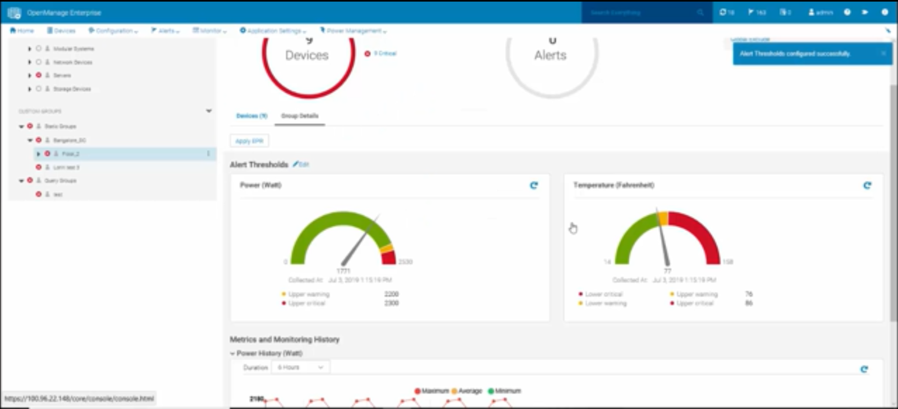Open the Configuration menu
Image resolution: width=898 pixels, height=409 pixels.
click(113, 30)
